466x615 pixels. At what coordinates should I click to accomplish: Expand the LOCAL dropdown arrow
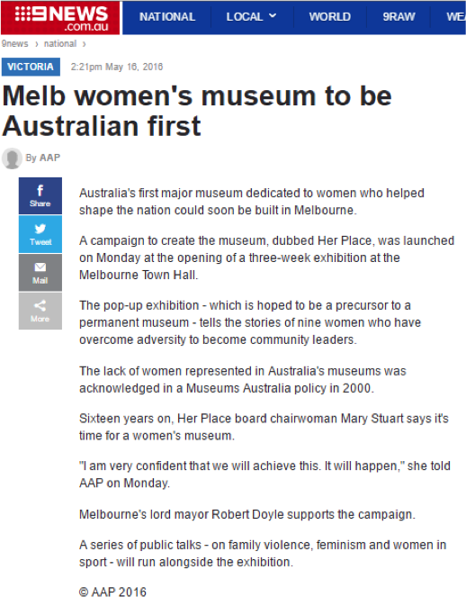[273, 16]
